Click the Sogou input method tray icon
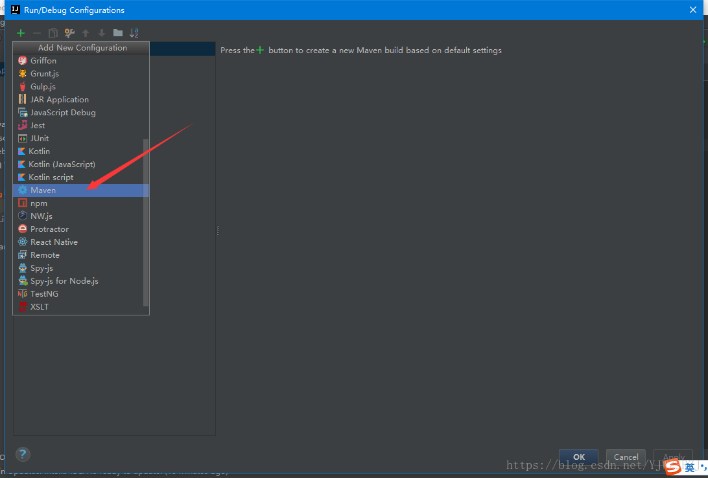This screenshot has height=478, width=708. click(673, 468)
